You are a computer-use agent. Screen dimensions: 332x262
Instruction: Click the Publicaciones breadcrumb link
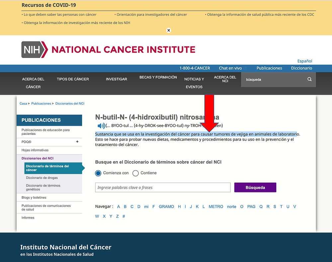point(41,104)
